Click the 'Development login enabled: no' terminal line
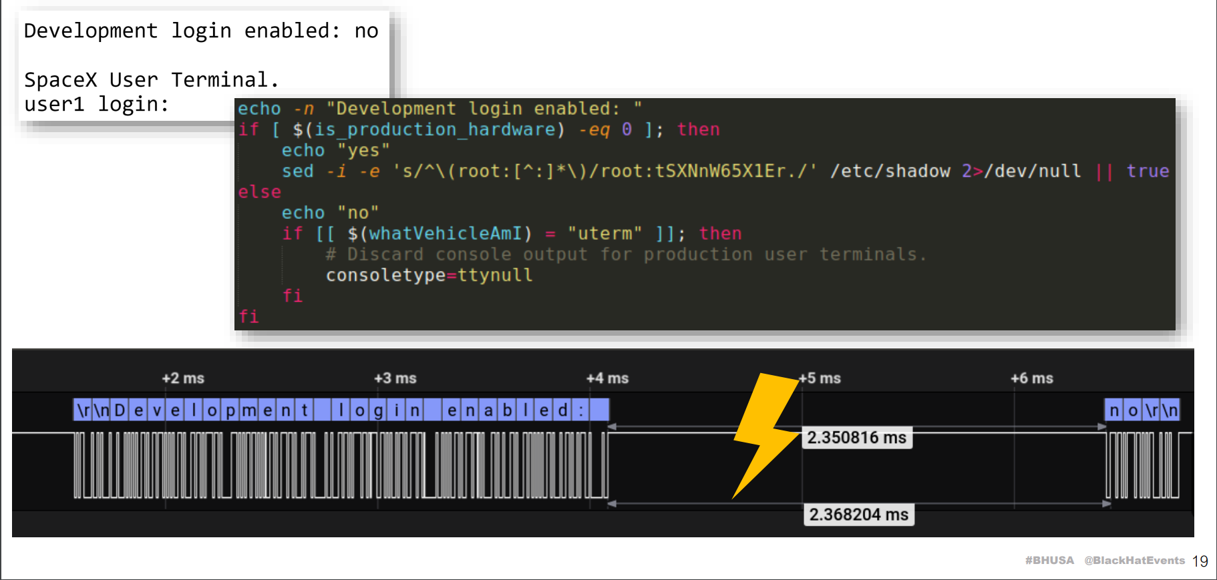 click(201, 31)
